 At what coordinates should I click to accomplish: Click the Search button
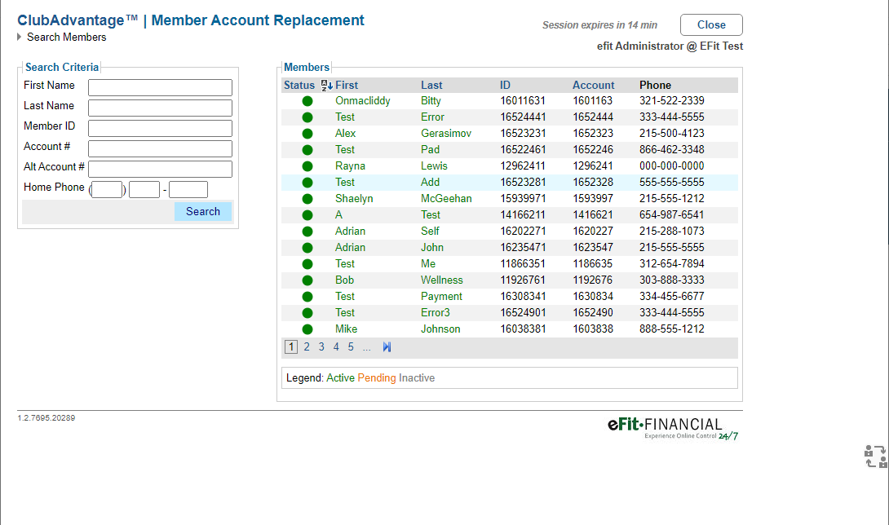tap(203, 211)
